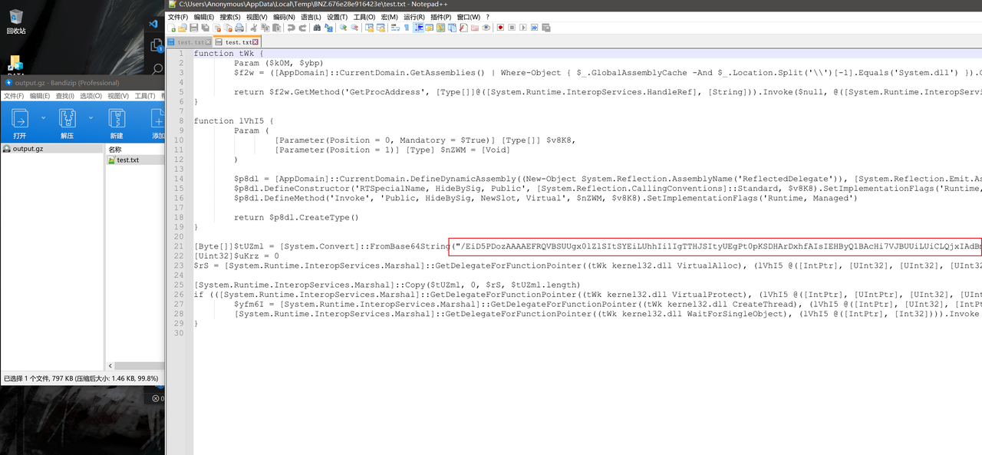Play back the recorded macro

[x=523, y=28]
